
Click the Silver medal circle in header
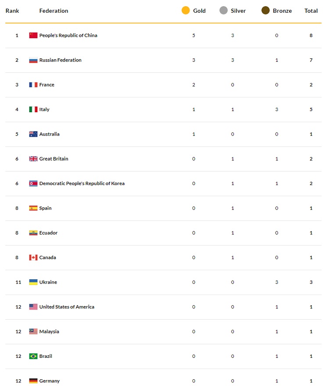(223, 11)
